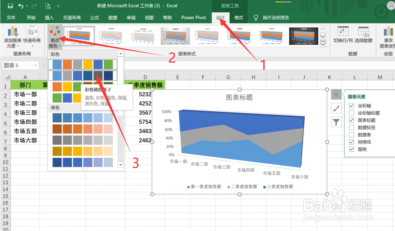Disable the 网格线 checkbox
Image resolution: width=395 pixels, height=231 pixels.
click(x=351, y=142)
